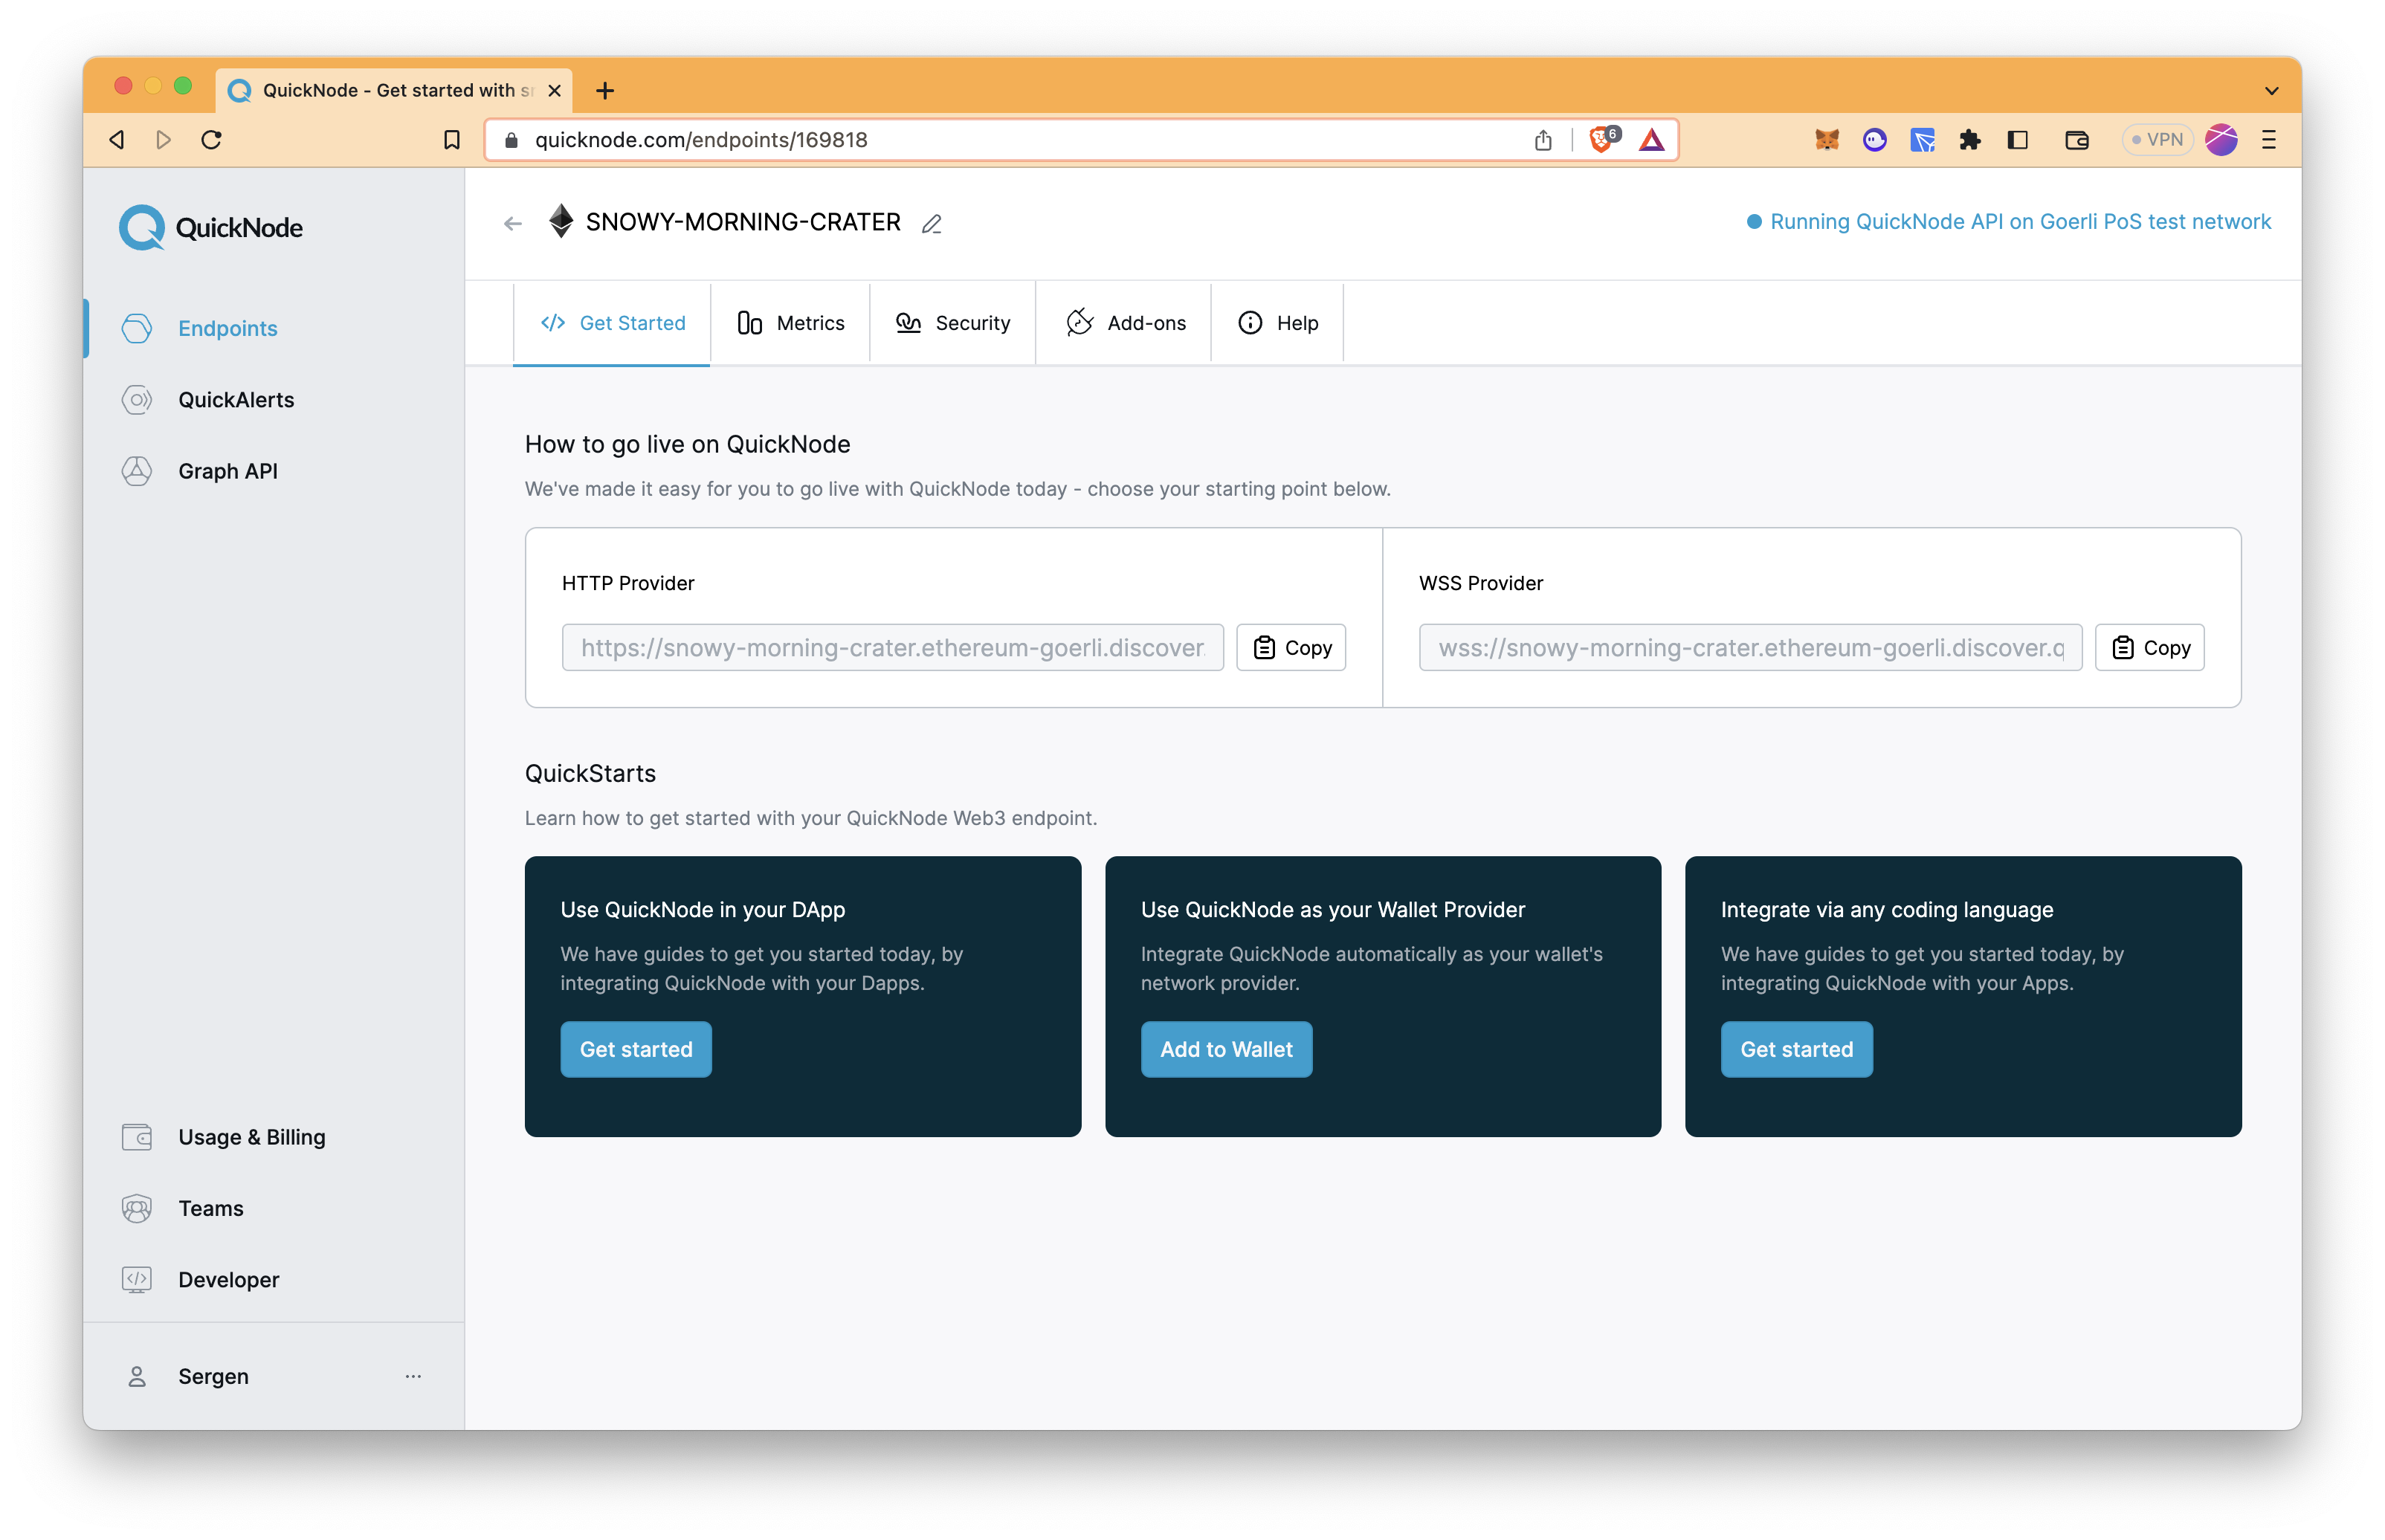Toggle the browser sidebar panel

point(2018,140)
